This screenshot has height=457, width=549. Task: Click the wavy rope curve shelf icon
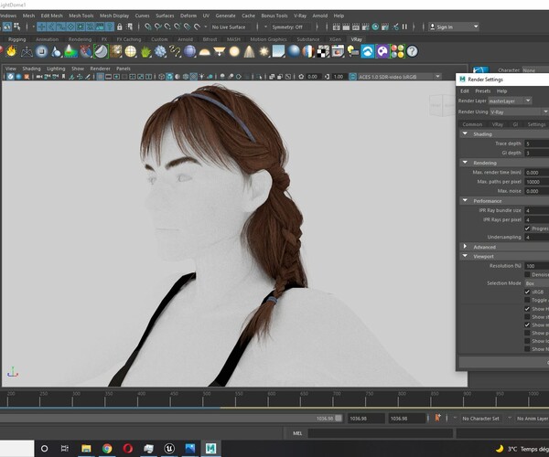coord(175,52)
